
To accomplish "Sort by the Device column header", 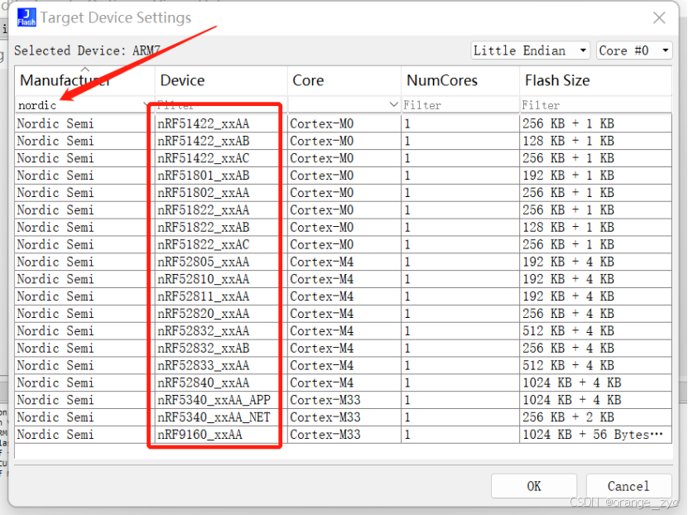I will 221,80.
